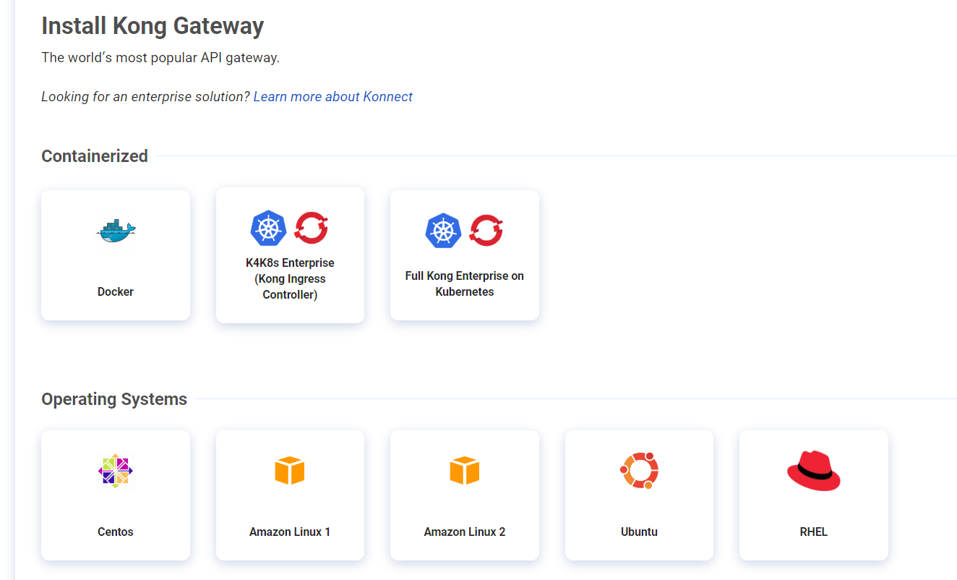Select the RHEL label
This screenshot has width=957, height=580.
814,532
